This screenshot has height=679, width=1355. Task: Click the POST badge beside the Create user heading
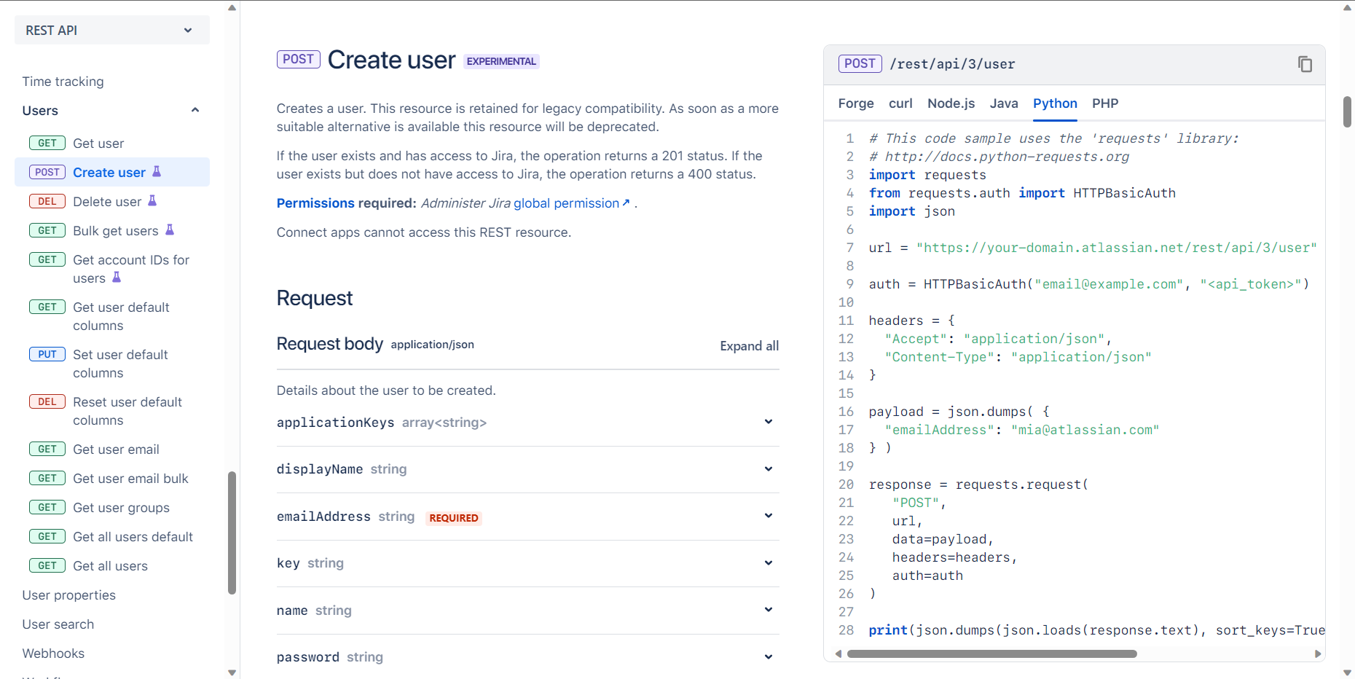[299, 59]
